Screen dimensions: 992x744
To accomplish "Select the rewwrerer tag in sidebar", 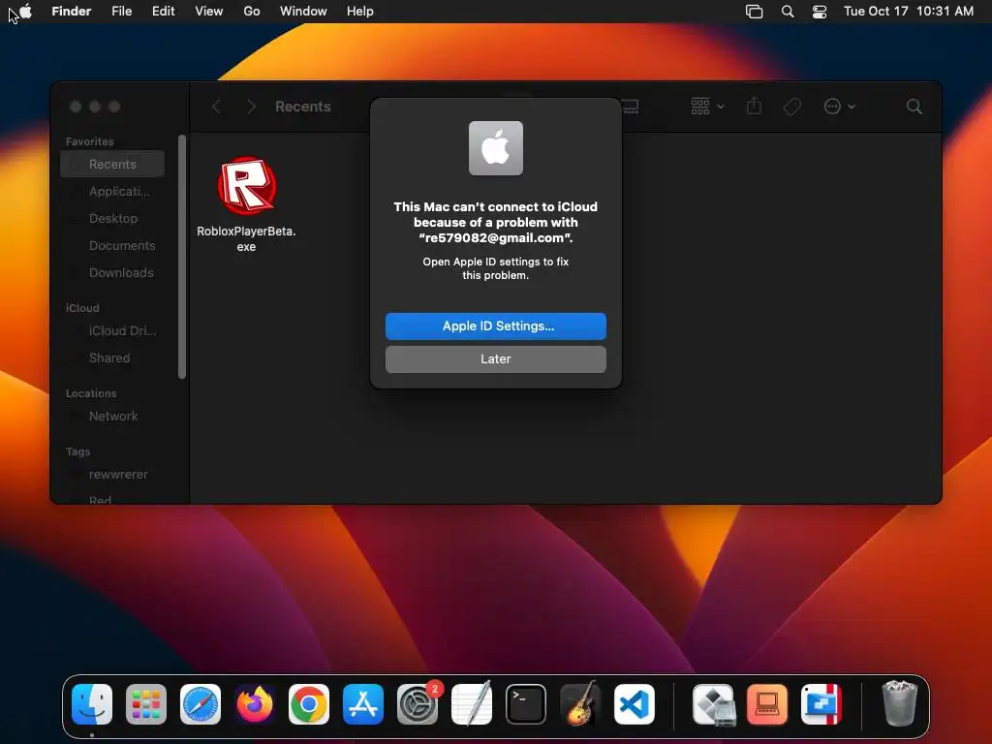I will click(112, 475).
